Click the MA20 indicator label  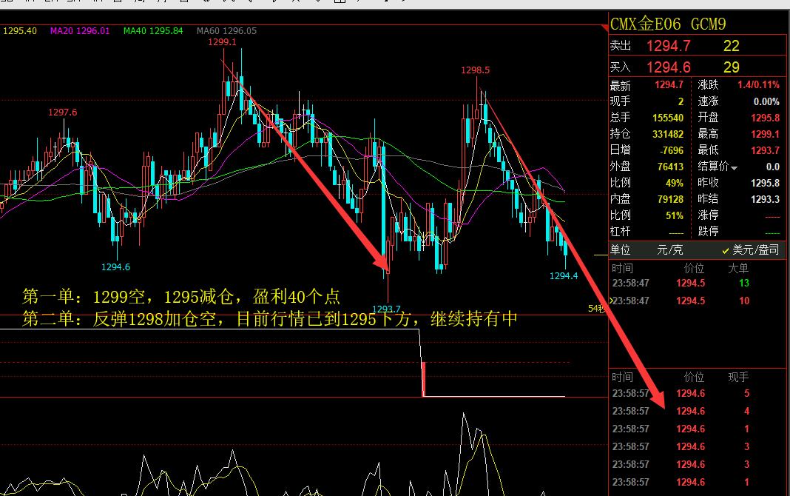pos(80,31)
